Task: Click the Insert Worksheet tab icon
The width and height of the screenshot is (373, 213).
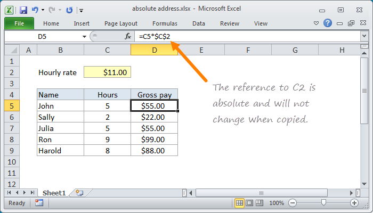Action: [79, 192]
